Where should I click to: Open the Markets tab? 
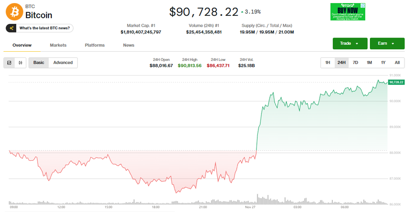pyautogui.click(x=58, y=45)
